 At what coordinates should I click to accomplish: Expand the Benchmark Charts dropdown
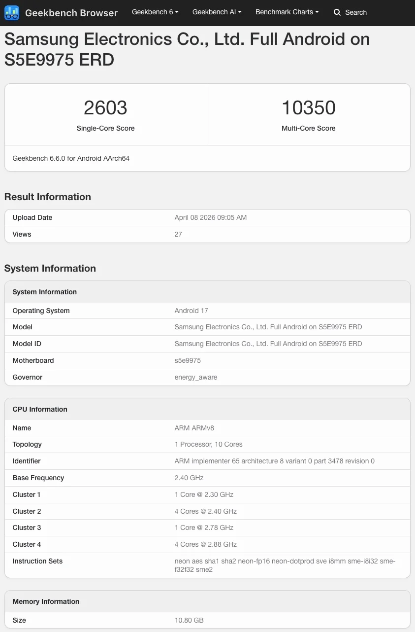pos(287,12)
